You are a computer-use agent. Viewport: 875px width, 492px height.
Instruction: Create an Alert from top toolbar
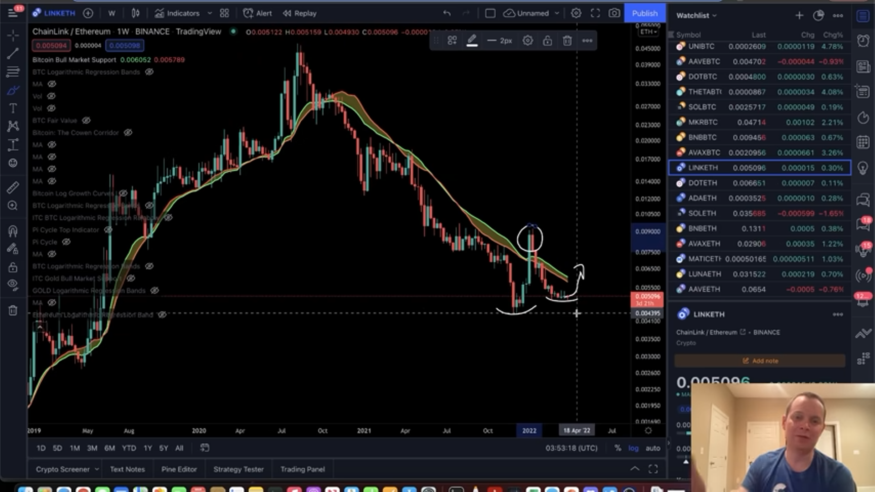click(x=257, y=13)
